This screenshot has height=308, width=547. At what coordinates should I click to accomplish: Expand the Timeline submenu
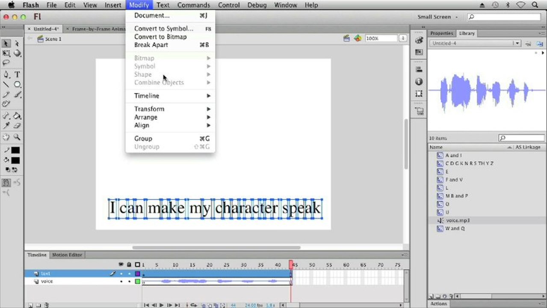click(170, 96)
